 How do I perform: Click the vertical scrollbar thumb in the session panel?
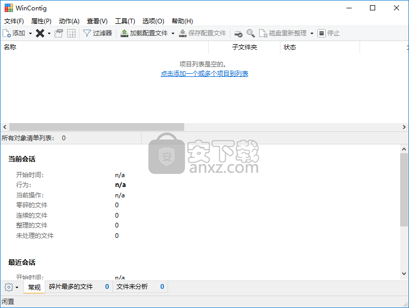point(404,190)
